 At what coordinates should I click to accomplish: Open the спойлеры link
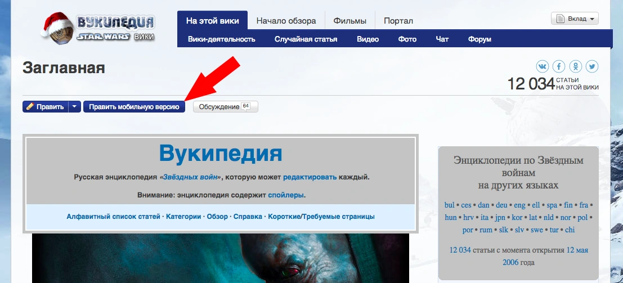point(286,195)
